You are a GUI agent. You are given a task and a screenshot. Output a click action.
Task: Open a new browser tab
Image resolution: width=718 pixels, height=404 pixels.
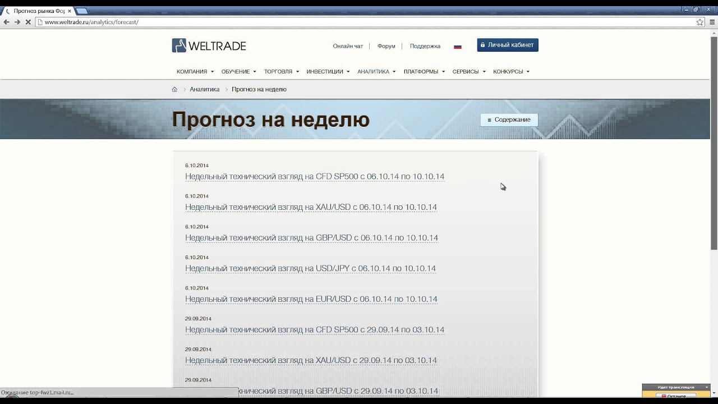pyautogui.click(x=81, y=11)
